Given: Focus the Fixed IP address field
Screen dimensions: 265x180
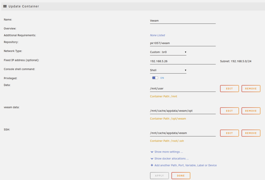Looking at the screenshot, I should [x=183, y=61].
